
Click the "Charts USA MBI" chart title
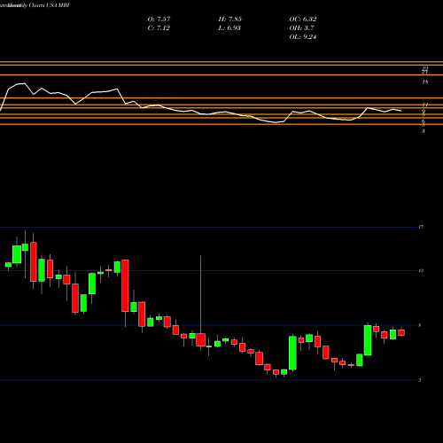pyautogui.click(x=49, y=5)
